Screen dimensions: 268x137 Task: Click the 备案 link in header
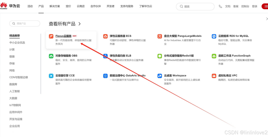point(236,6)
